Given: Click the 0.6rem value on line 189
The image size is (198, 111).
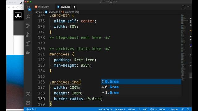Looking at the screenshot, I should coord(94,99).
